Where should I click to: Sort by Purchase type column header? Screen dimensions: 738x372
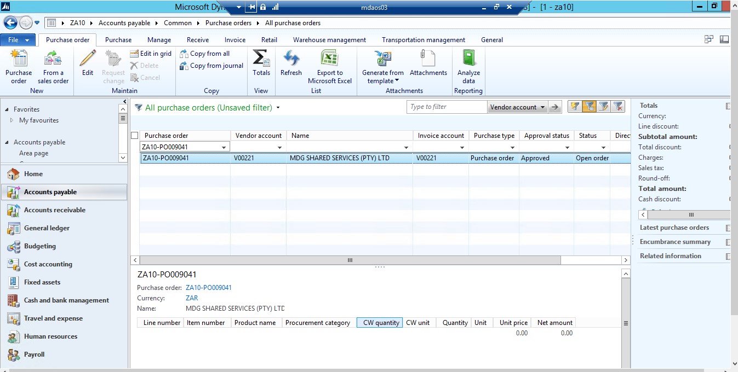coord(494,136)
